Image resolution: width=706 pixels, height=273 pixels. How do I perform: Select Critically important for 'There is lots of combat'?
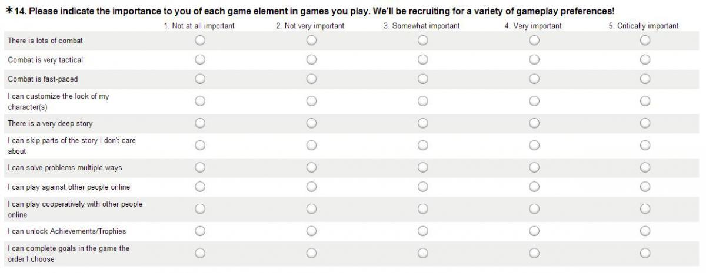[x=645, y=41]
